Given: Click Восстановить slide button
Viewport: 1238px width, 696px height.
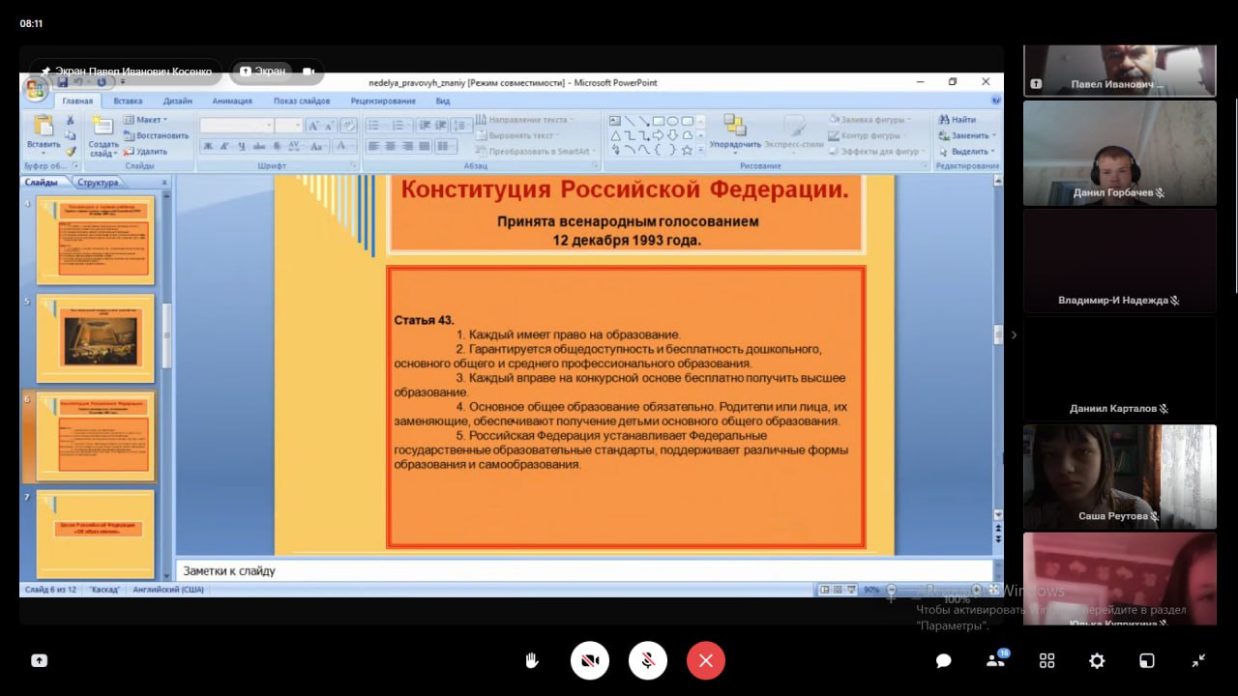Looking at the screenshot, I should click(x=156, y=135).
